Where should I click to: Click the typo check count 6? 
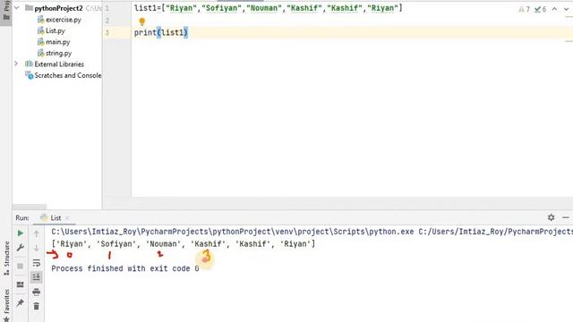(x=540, y=9)
